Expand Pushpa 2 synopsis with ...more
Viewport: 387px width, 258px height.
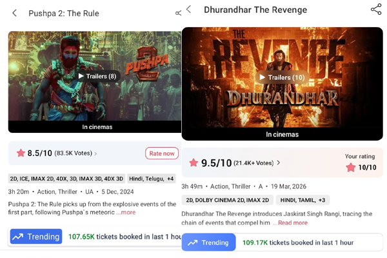pyautogui.click(x=126, y=212)
